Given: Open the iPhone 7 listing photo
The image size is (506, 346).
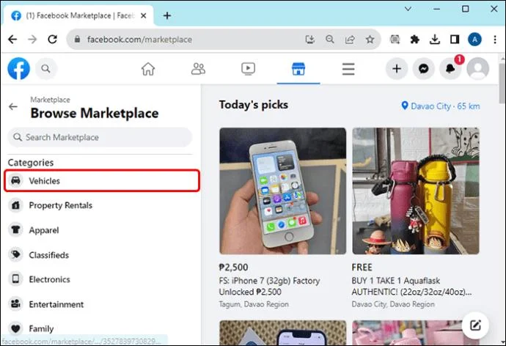Looking at the screenshot, I should pos(282,191).
